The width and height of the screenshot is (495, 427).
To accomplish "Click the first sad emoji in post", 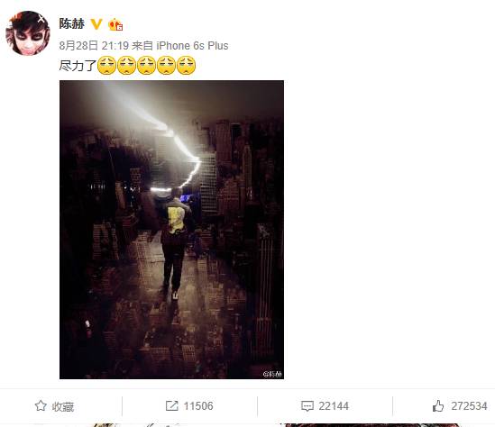I will pyautogui.click(x=106, y=65).
